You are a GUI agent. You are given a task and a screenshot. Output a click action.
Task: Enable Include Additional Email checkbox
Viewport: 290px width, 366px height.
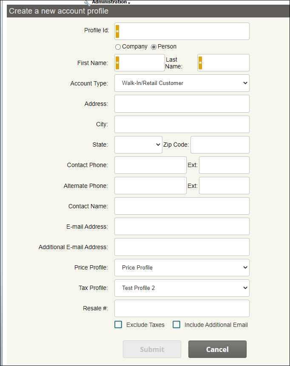pos(176,325)
